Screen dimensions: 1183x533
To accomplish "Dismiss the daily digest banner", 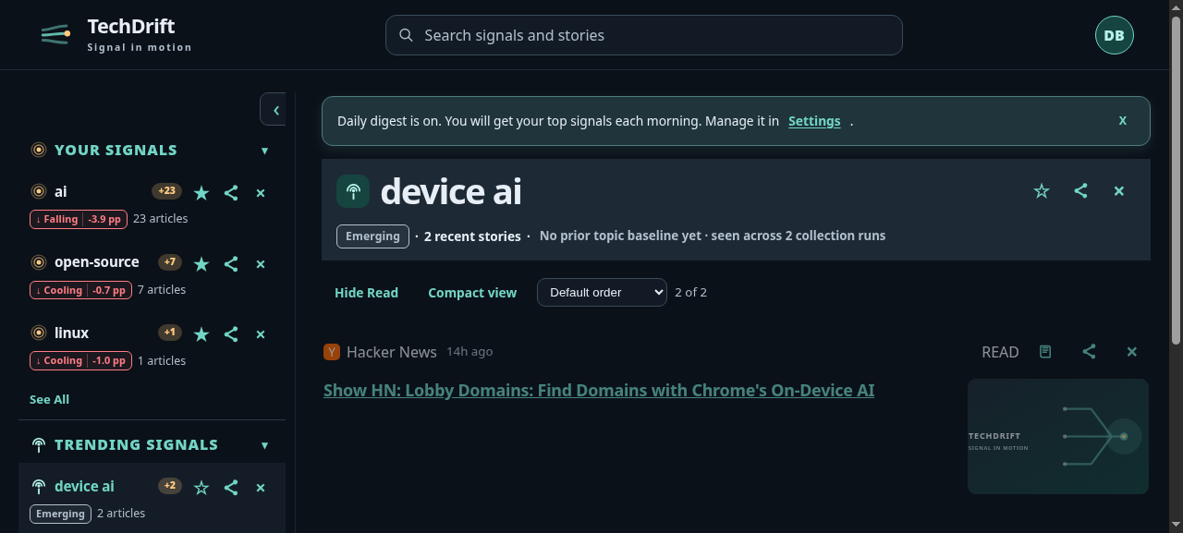I will point(1123,120).
